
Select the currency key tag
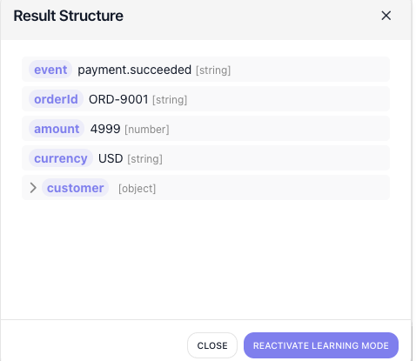[x=61, y=158]
